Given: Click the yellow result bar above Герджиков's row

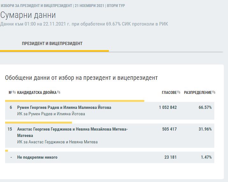Looking at the screenshot, I should point(39,122).
